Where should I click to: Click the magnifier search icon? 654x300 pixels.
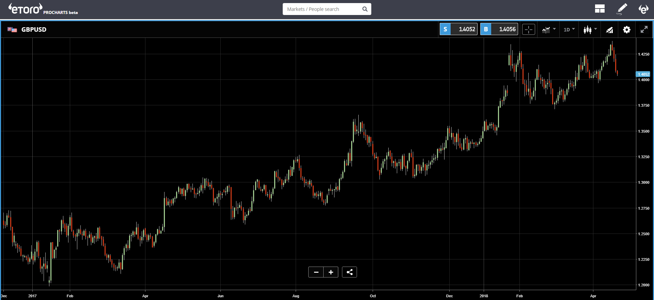[365, 9]
